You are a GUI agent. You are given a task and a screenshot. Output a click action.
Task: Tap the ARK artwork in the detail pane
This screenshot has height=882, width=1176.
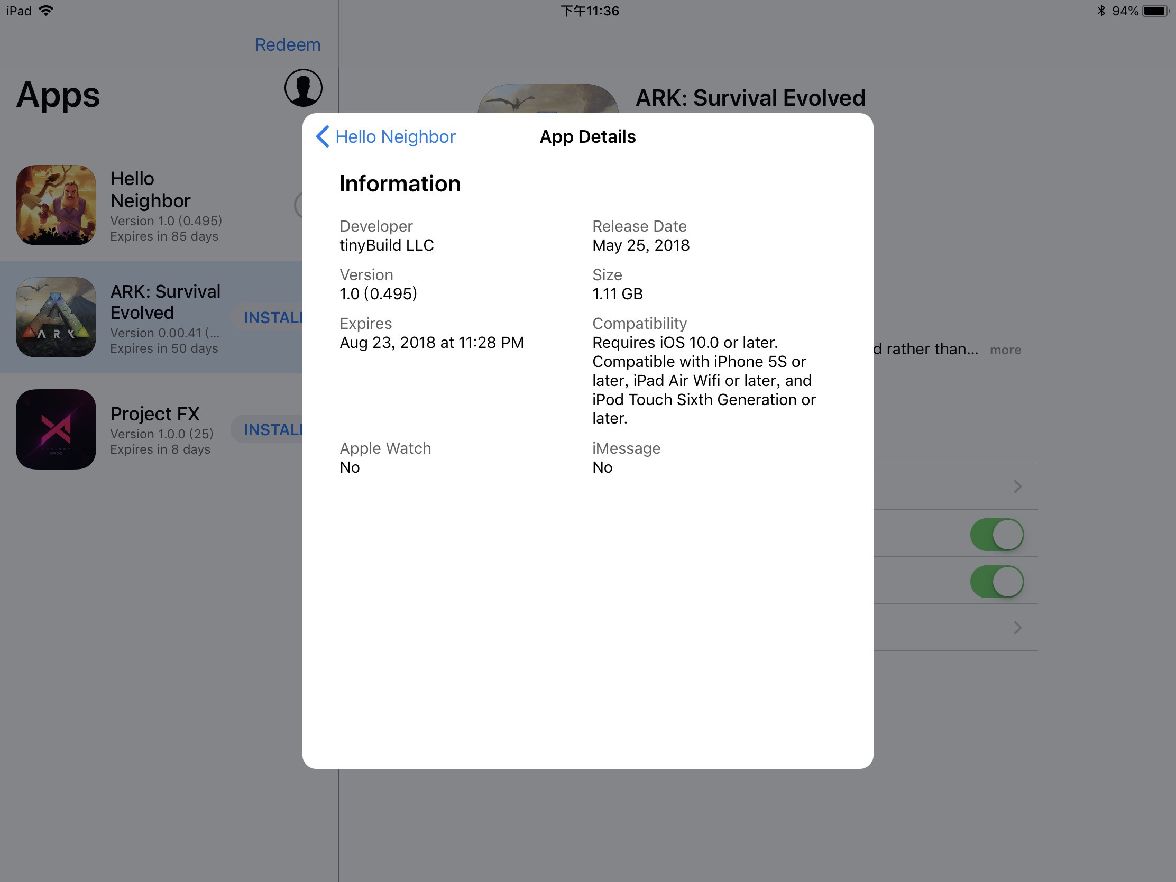tap(548, 98)
